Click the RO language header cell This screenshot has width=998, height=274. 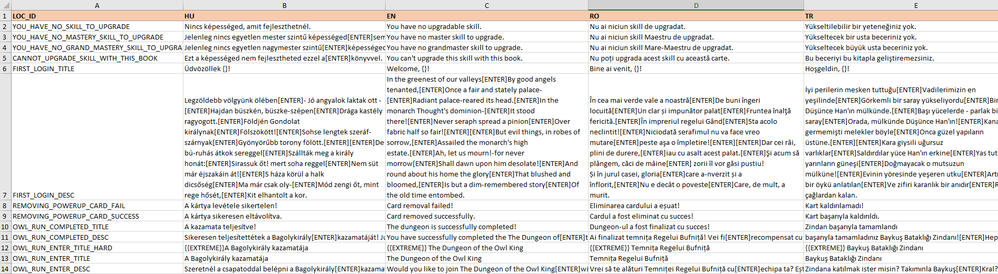pyautogui.click(x=696, y=16)
